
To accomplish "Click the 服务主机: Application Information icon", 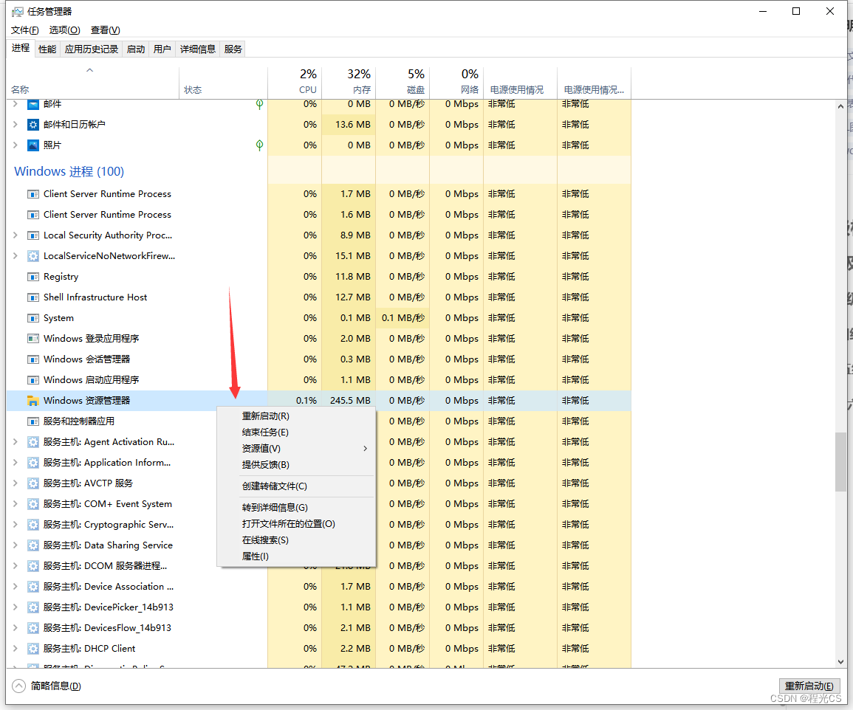I will (x=33, y=463).
